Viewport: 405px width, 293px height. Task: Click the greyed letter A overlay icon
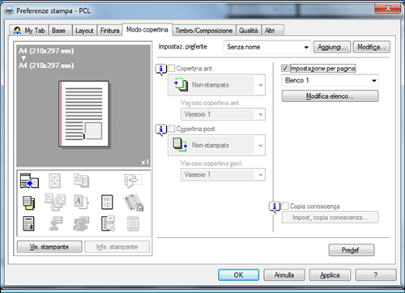81,202
